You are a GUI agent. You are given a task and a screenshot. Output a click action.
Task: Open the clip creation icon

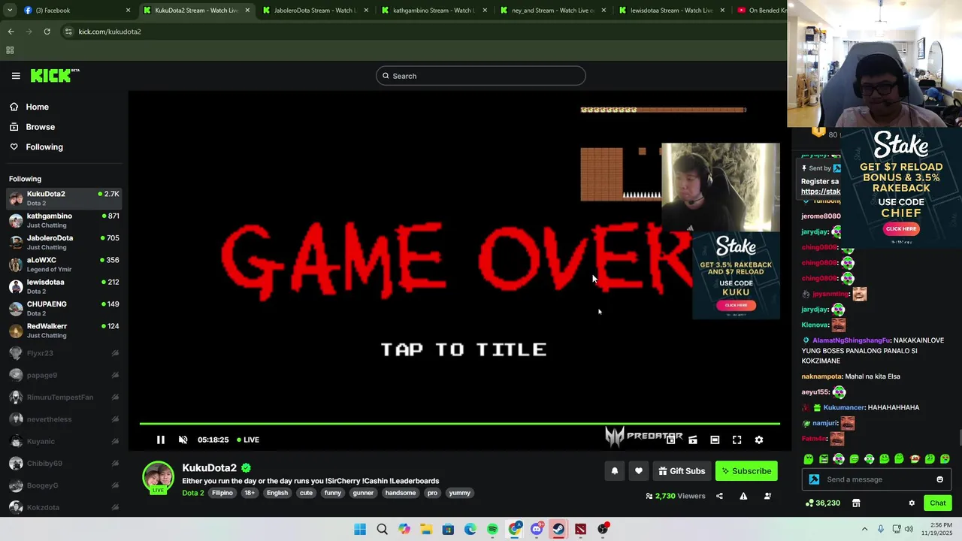point(693,440)
